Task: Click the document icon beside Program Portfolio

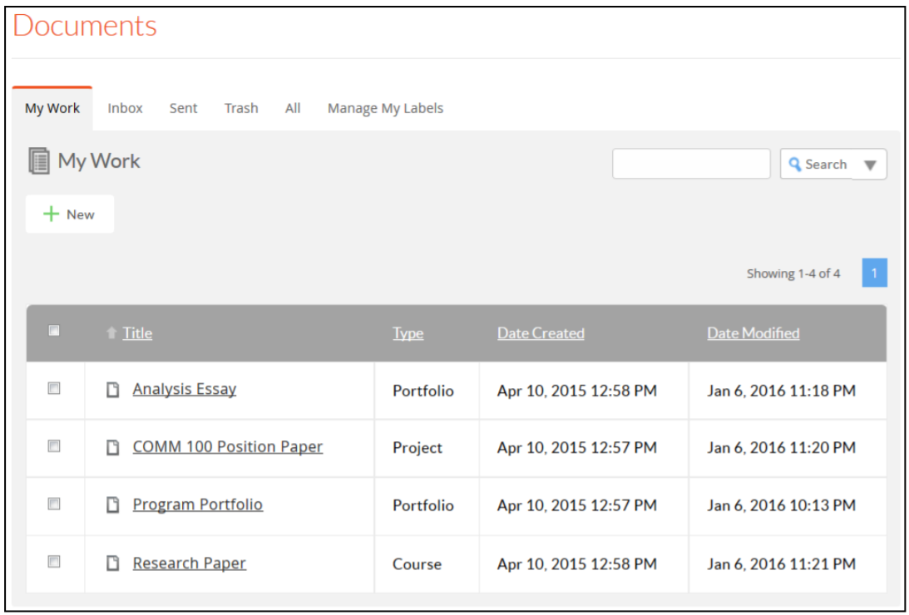Action: click(x=114, y=504)
